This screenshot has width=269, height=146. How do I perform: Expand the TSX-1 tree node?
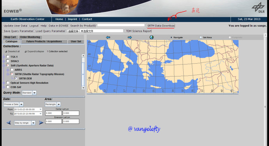click(4, 57)
